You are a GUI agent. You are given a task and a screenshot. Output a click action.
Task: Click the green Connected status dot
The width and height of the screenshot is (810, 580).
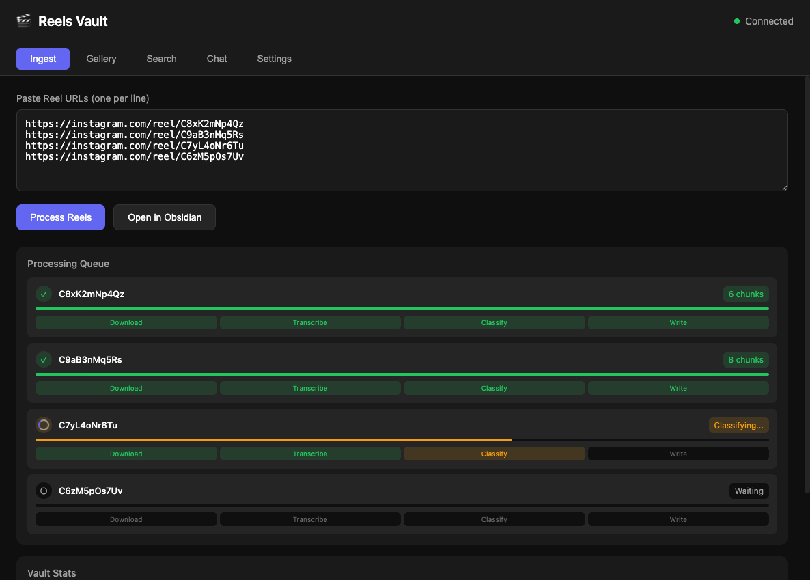(736, 21)
